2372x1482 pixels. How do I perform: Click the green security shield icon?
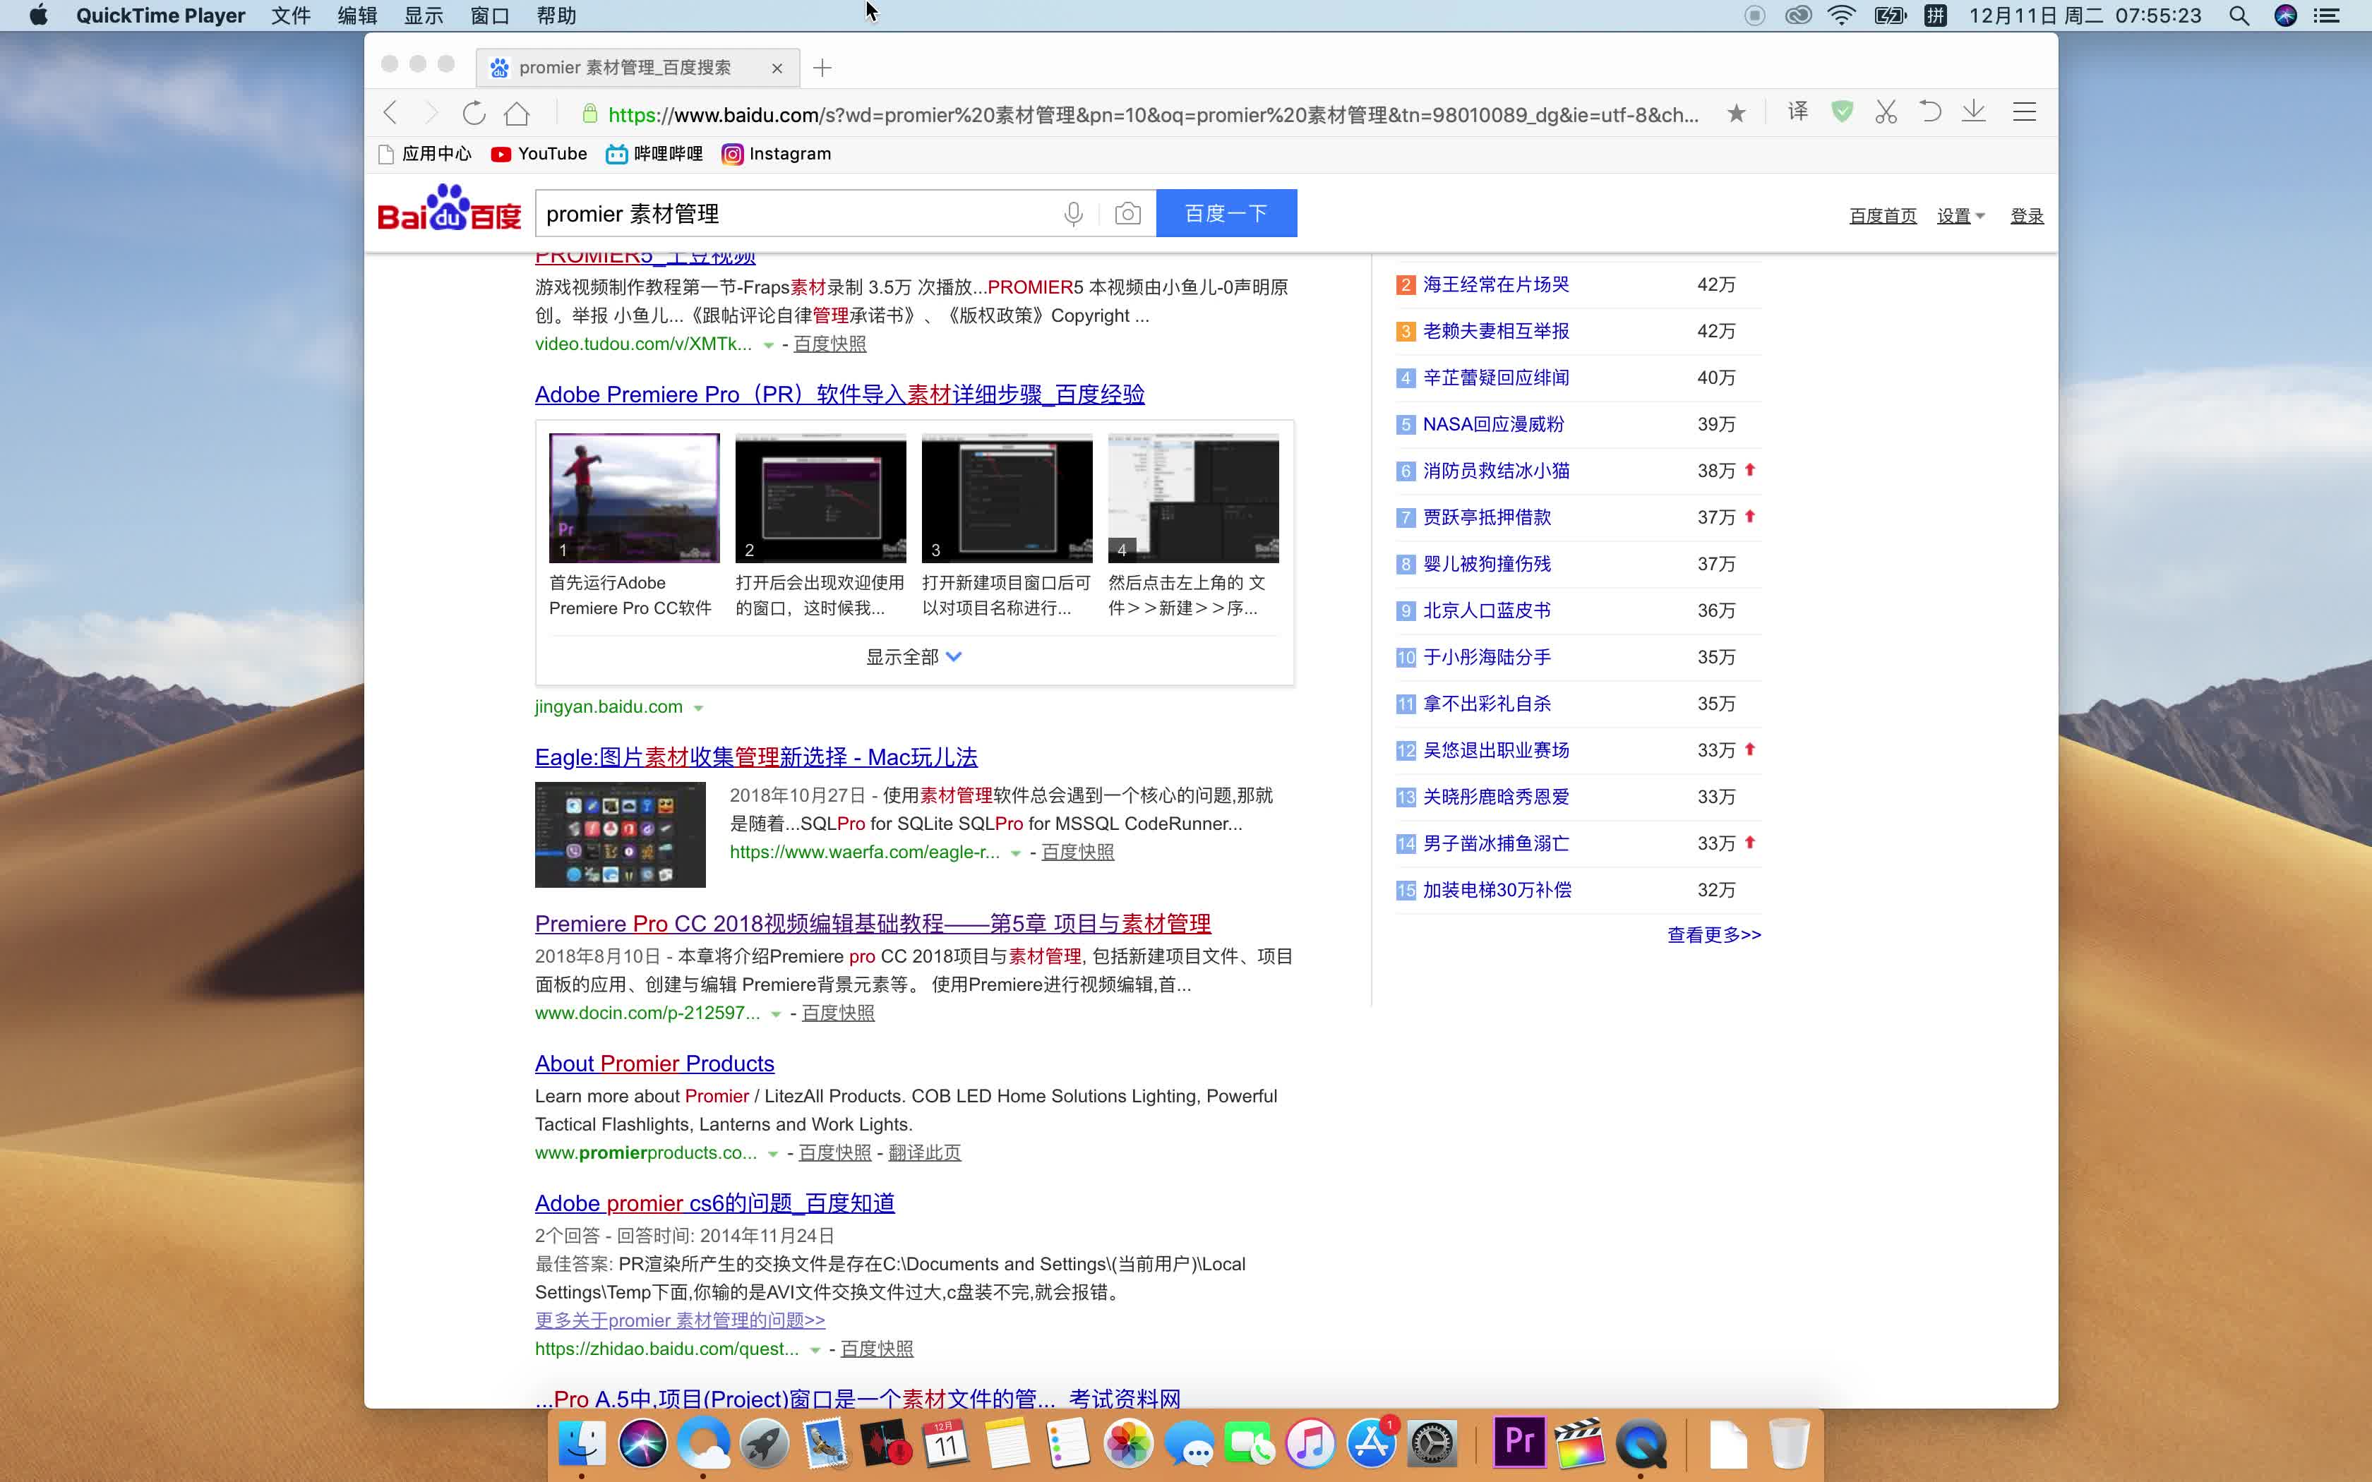point(1842,112)
